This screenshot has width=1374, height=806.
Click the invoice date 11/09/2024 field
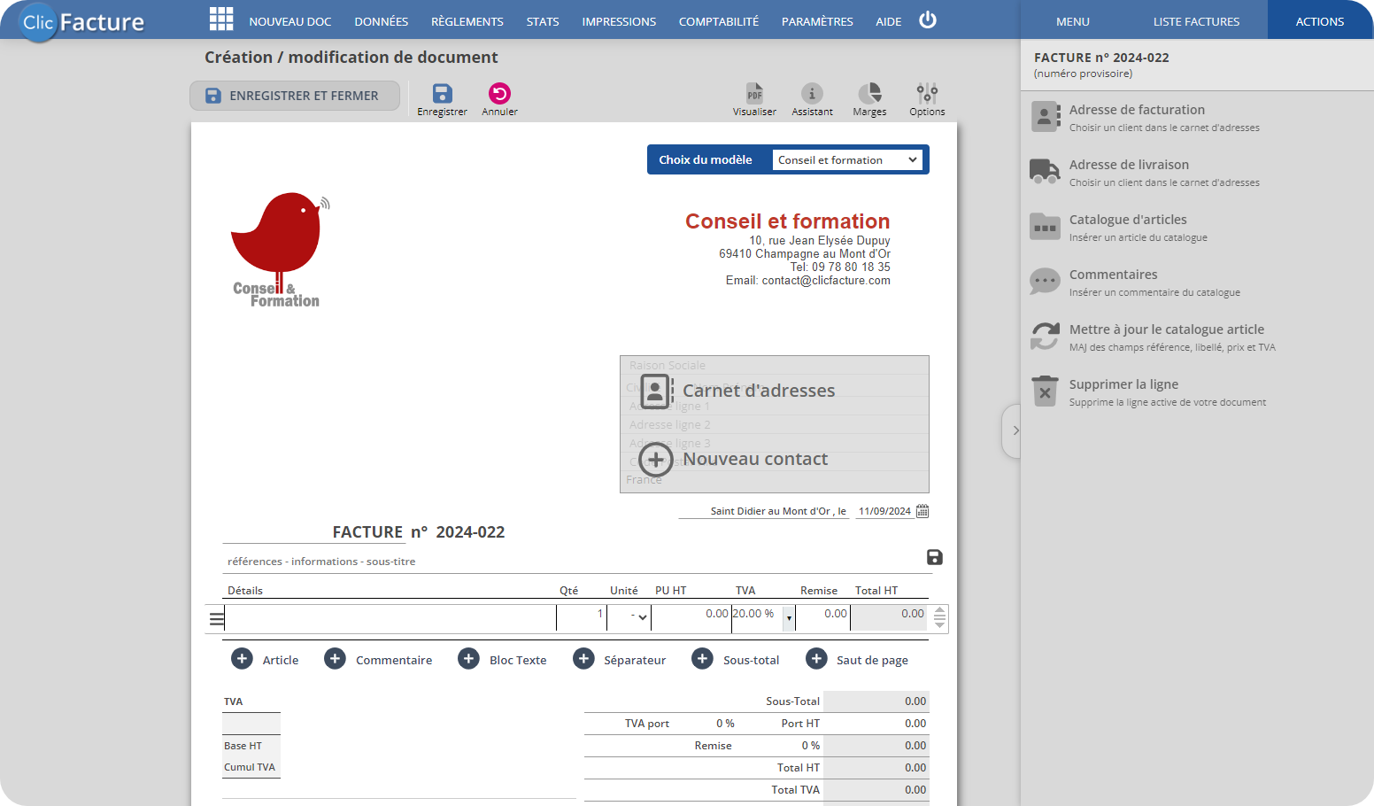click(x=884, y=511)
